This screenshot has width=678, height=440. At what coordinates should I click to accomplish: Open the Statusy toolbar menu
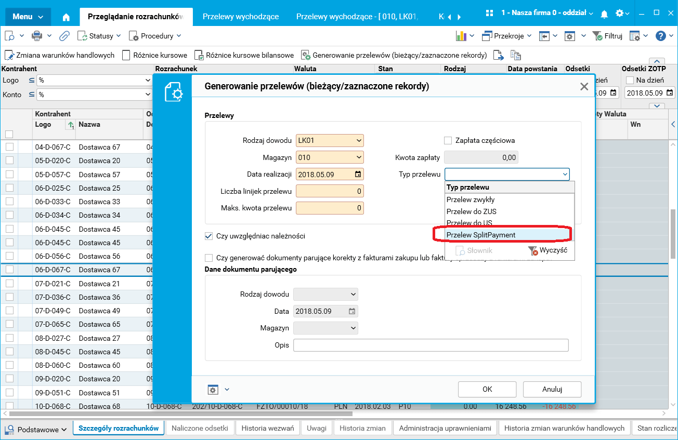99,36
